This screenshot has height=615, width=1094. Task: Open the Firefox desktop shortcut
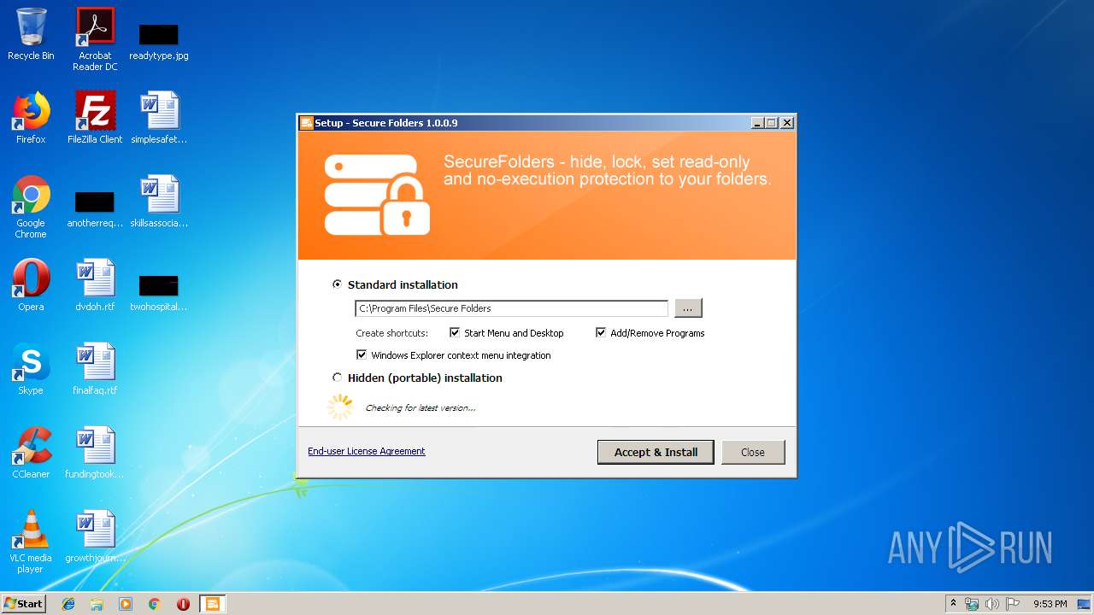[x=31, y=118]
